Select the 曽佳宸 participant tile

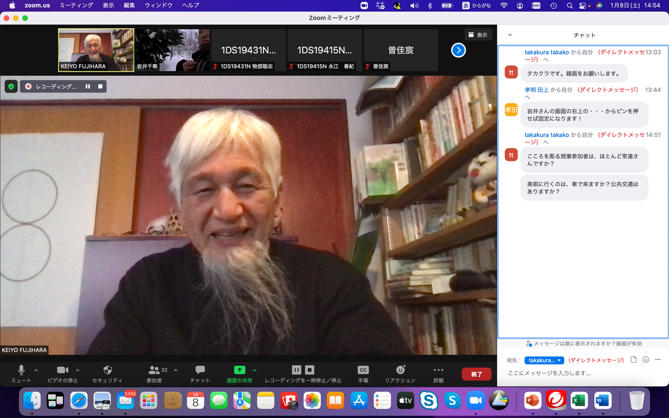(x=401, y=50)
